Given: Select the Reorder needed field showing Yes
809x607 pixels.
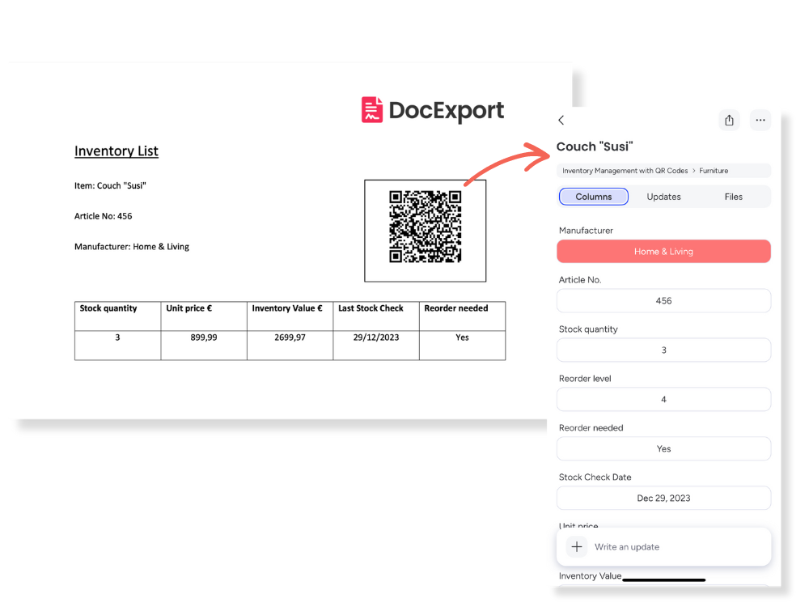Looking at the screenshot, I should tap(663, 448).
